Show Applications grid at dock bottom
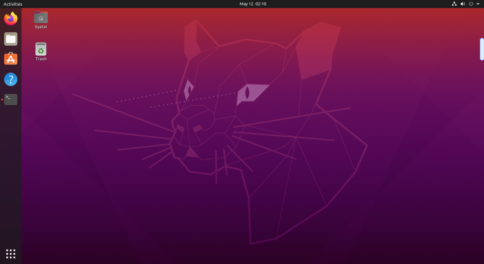Viewport: 484px width, 264px height. tap(11, 253)
